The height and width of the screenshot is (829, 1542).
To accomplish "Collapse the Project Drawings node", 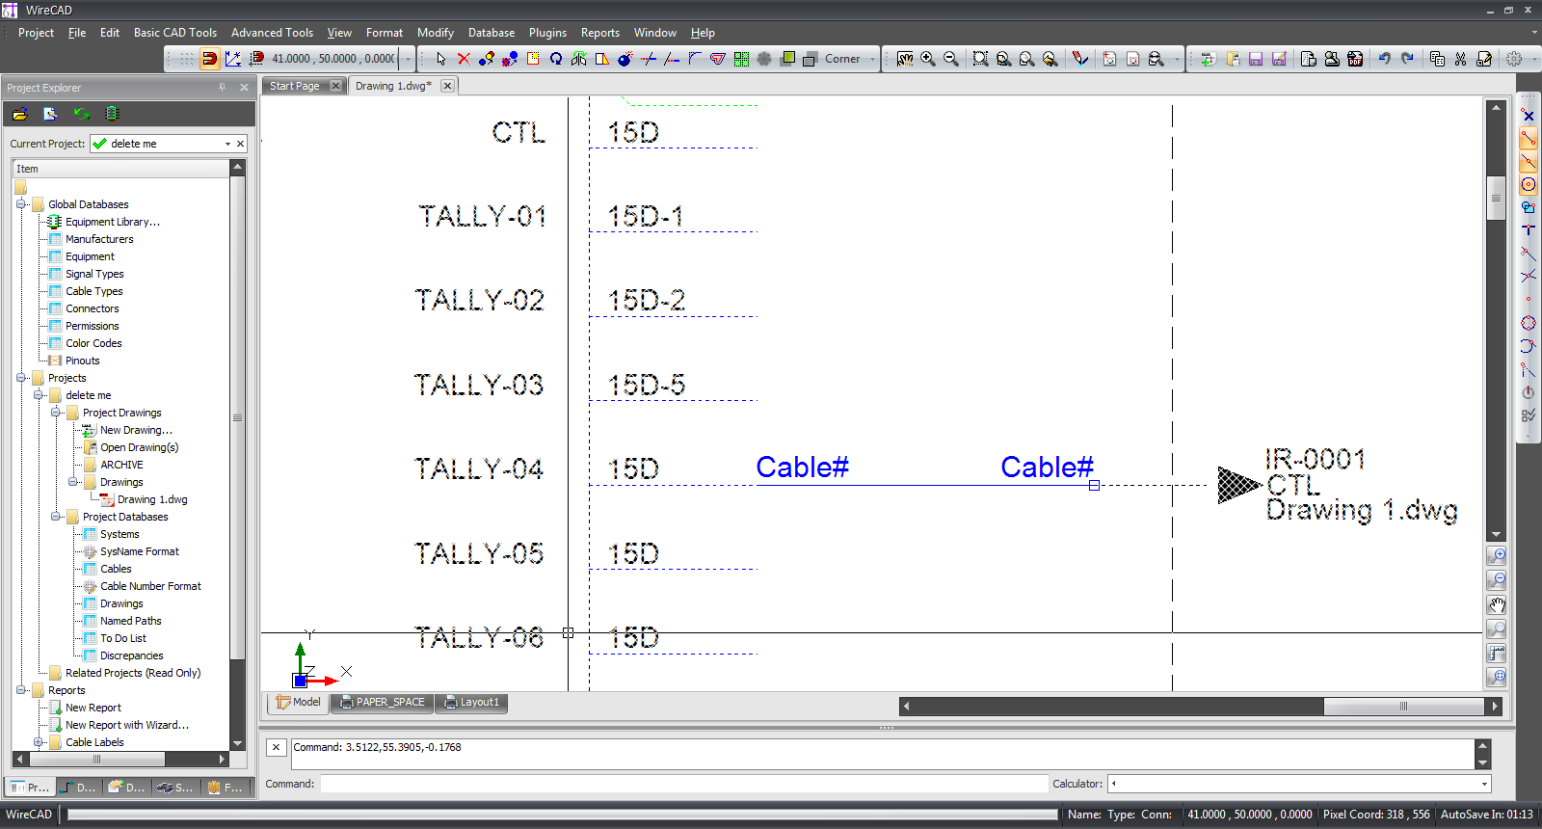I will click(x=56, y=413).
